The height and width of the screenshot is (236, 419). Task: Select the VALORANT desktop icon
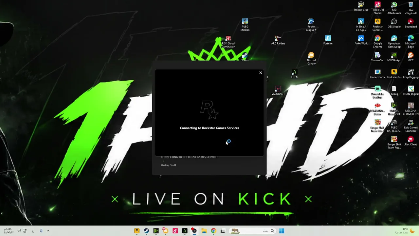tap(278, 90)
